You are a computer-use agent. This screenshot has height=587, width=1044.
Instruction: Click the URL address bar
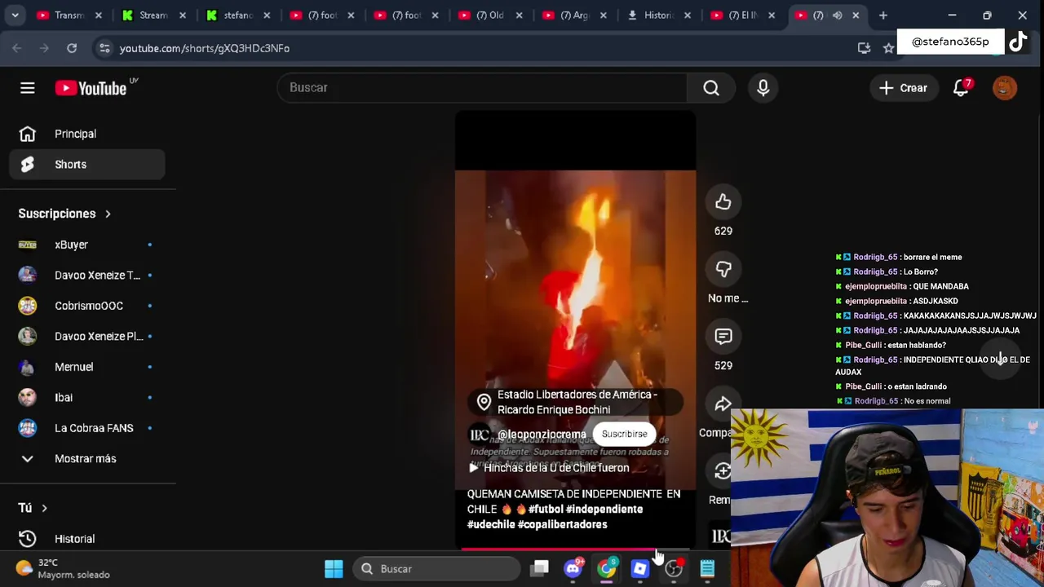click(x=481, y=48)
